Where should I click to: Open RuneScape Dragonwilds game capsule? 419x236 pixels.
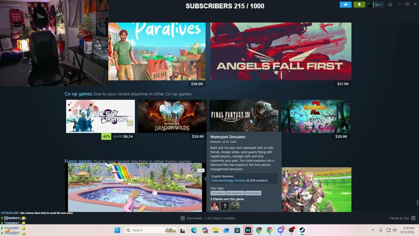pos(172,116)
